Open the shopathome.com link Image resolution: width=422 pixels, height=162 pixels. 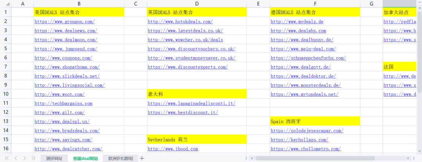point(67,67)
